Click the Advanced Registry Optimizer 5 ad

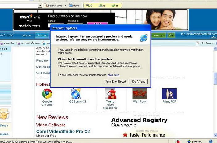[x=139, y=122]
